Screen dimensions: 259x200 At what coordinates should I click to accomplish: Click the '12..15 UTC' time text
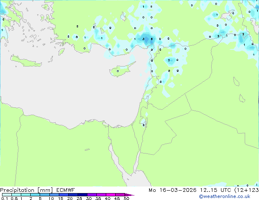pos(215,190)
